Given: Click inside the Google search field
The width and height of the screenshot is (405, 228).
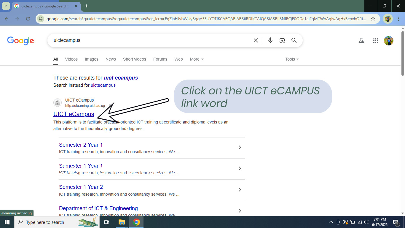Looking at the screenshot, I should pyautogui.click(x=148, y=40).
